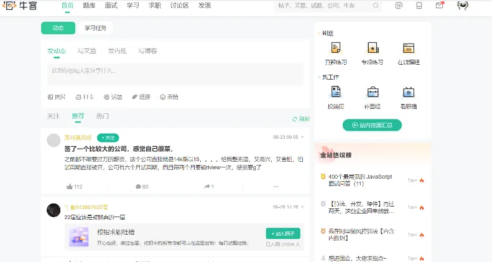Open the message envelope icon

[x=440, y=6]
